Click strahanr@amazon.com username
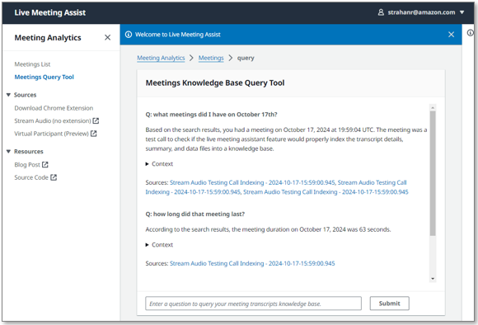478x325 pixels. click(421, 12)
